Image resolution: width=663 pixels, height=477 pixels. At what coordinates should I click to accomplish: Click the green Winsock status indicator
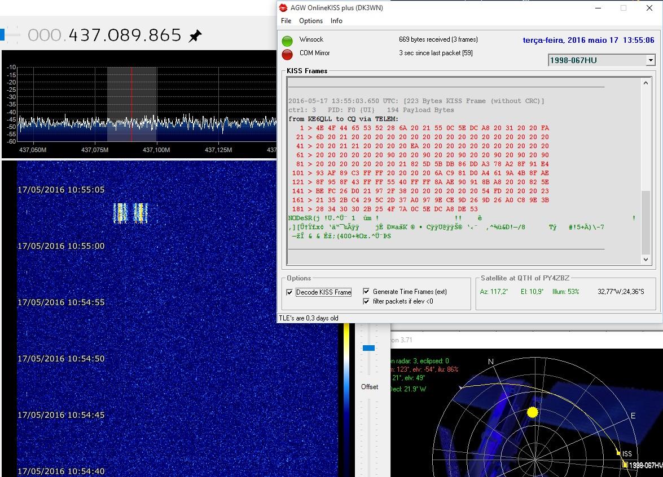pos(288,41)
